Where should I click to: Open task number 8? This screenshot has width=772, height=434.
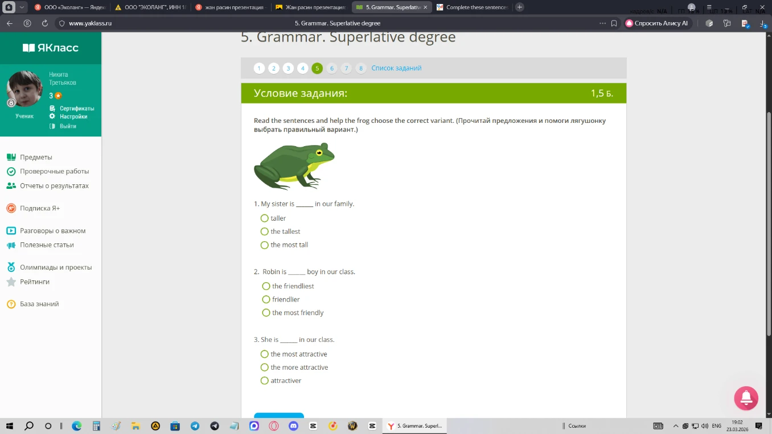361,68
